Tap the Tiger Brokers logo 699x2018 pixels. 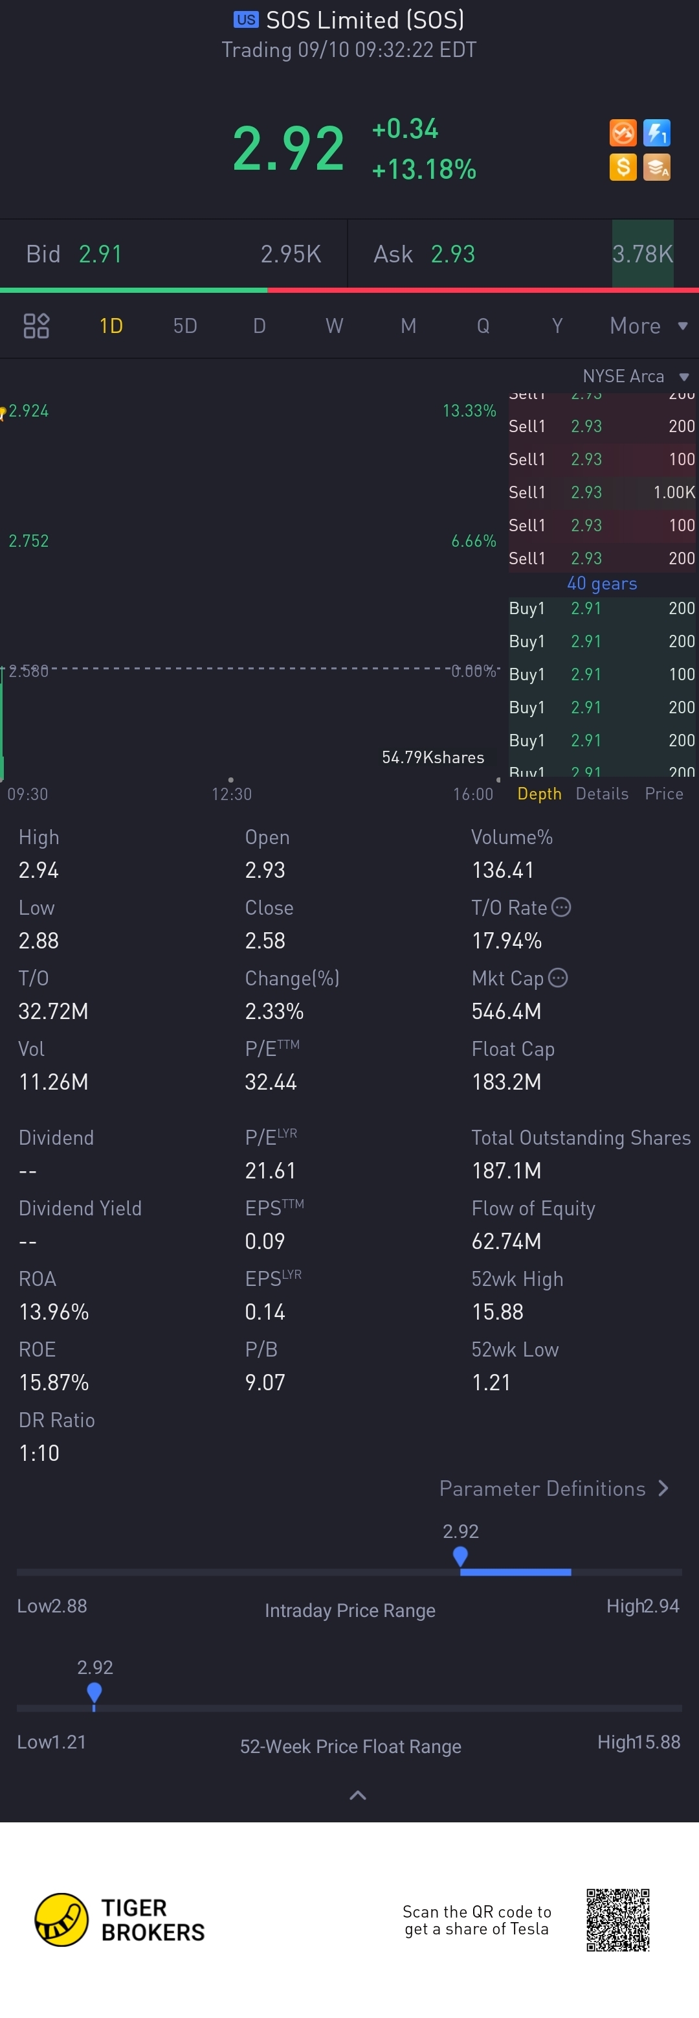pyautogui.click(x=120, y=1920)
